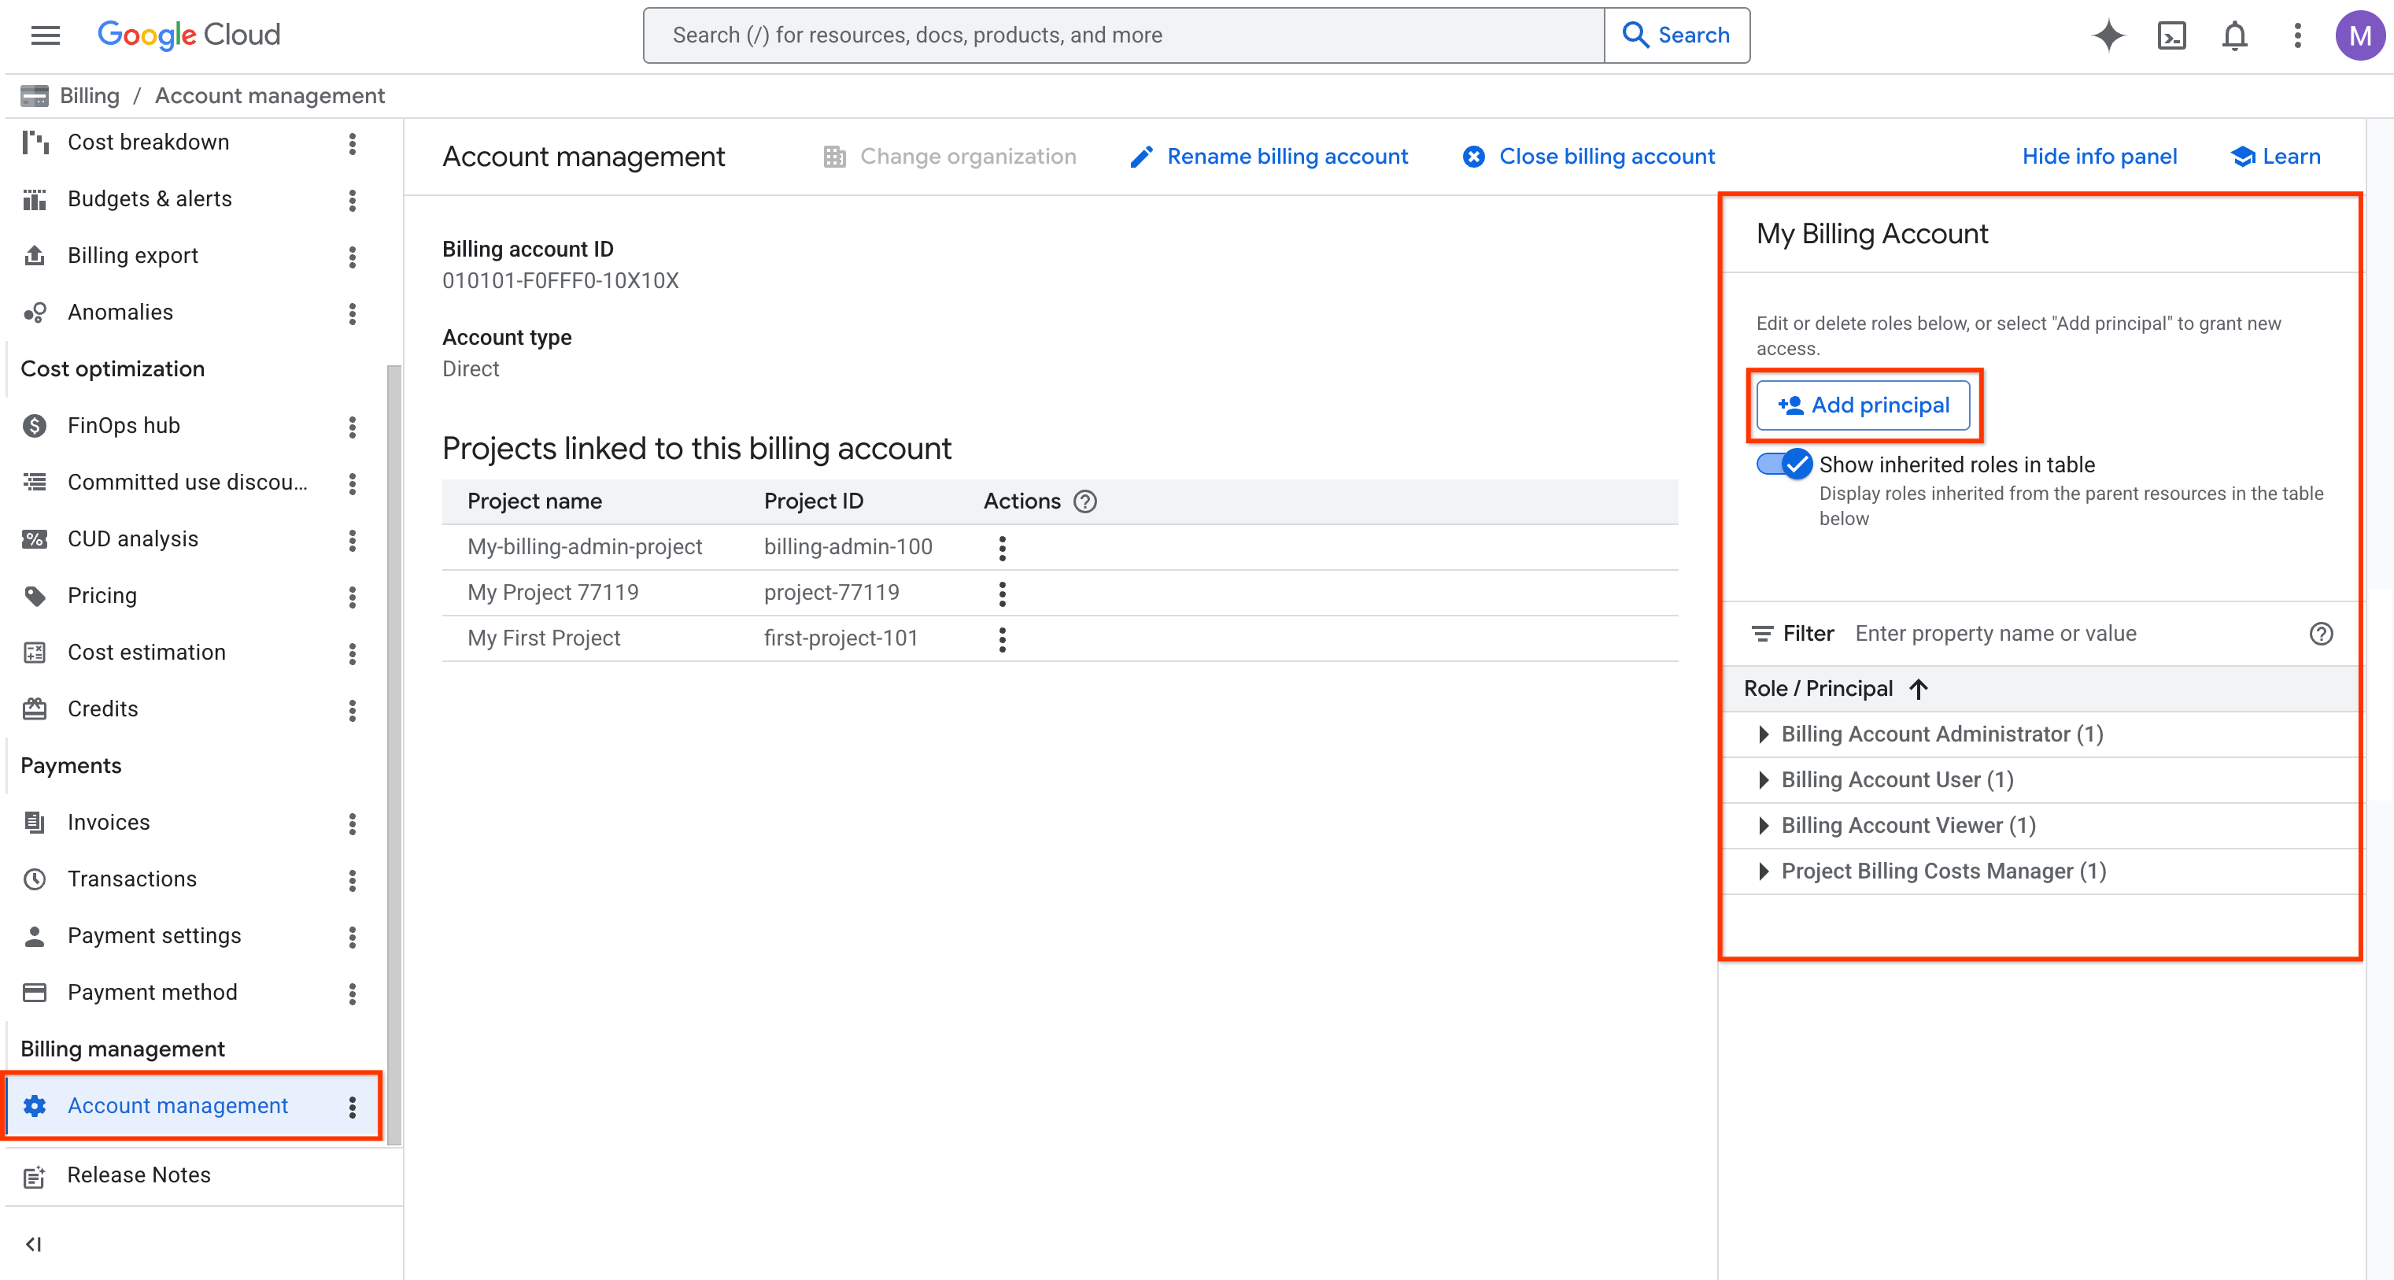Expand Project Billing Costs Manager role
The image size is (2394, 1280).
pyautogui.click(x=1763, y=871)
